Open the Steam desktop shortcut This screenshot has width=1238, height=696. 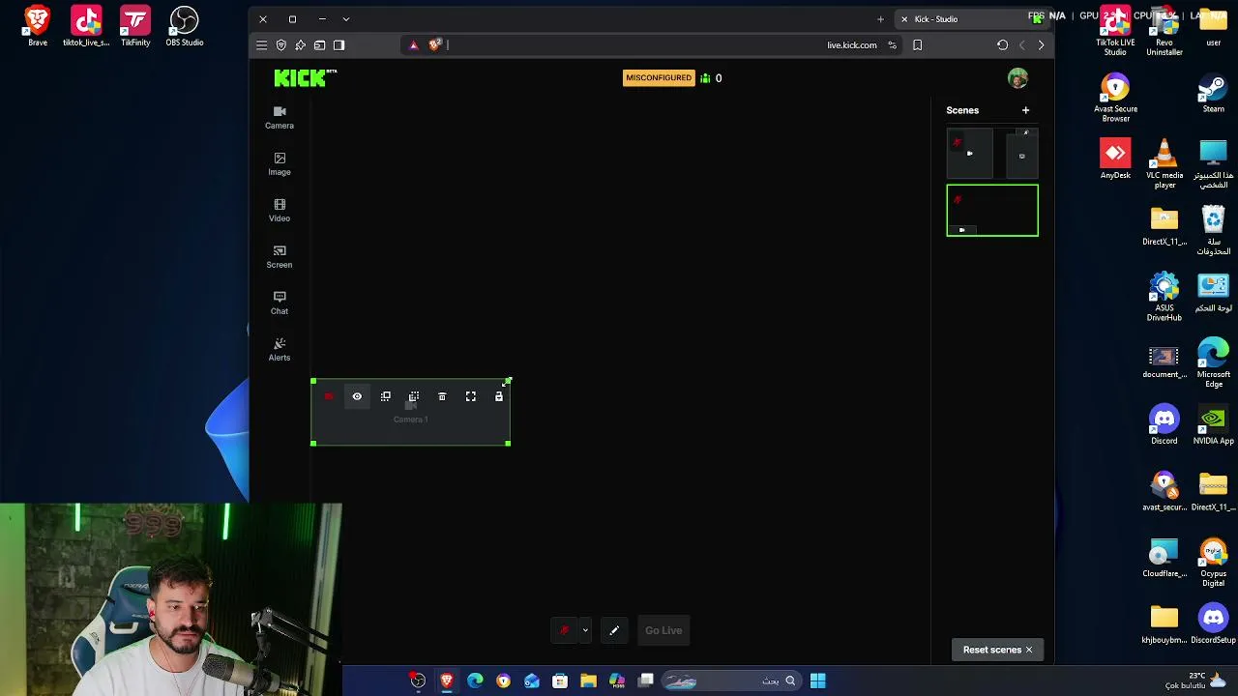click(1213, 95)
